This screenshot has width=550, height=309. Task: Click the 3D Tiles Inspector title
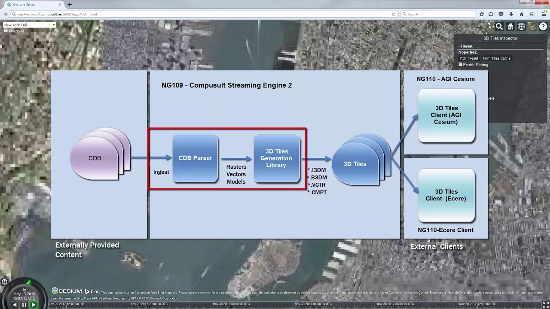(501, 38)
